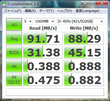Click the 4K write result 0.888

[x=84, y=66]
